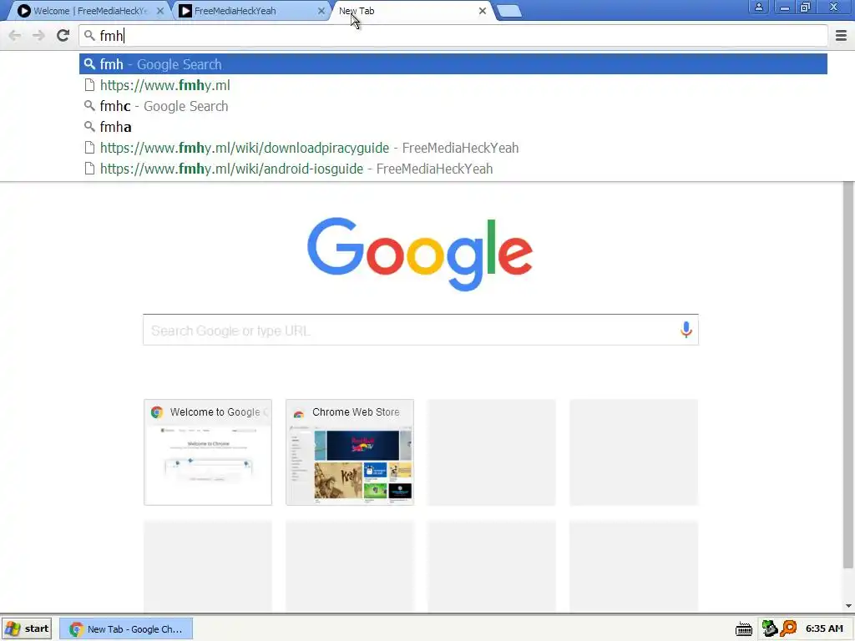Click the magnifier icon in the address bar
The height and width of the screenshot is (641, 855).
coord(89,36)
